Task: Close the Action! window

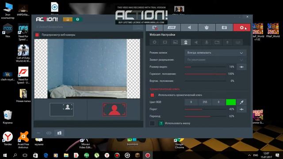Action: (248, 17)
